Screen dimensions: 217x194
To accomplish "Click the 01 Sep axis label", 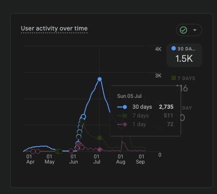I will pyautogui.click(x=140, y=159).
